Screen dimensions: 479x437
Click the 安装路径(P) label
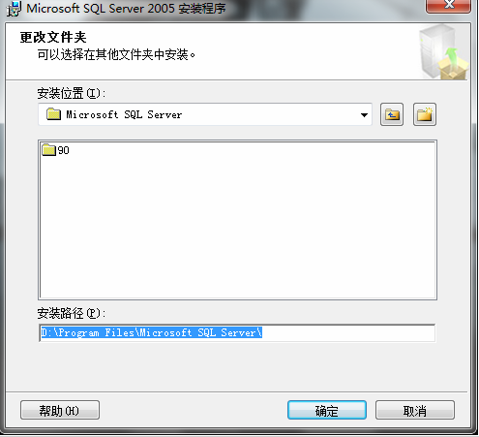click(x=72, y=313)
